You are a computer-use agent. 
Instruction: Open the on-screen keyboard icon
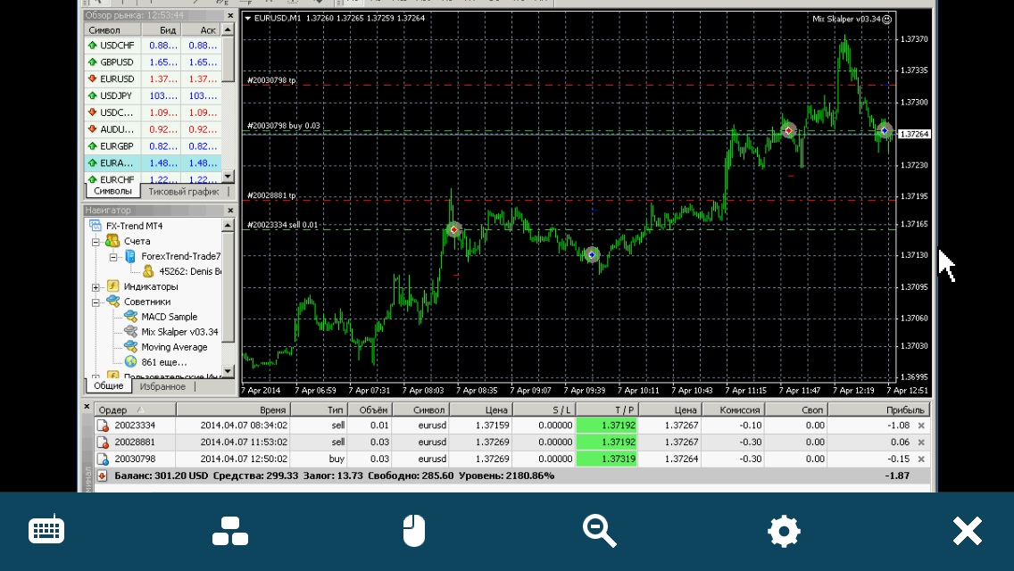[x=46, y=530]
